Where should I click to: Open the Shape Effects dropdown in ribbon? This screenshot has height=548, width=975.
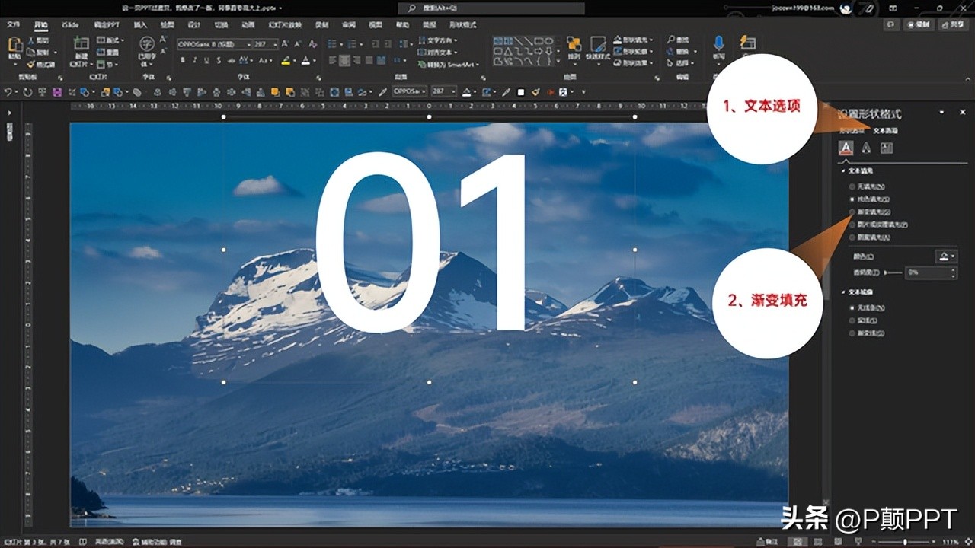coord(634,63)
